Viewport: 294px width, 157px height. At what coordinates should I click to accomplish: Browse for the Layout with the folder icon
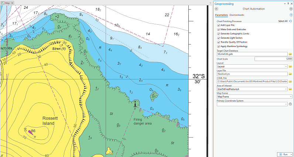tap(290, 67)
